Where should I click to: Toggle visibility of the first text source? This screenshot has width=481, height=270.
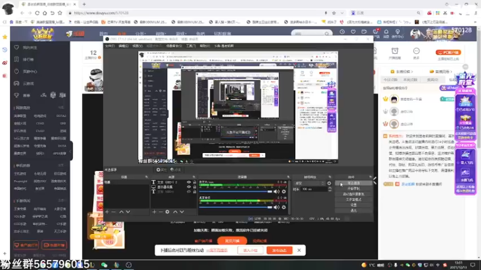(189, 182)
